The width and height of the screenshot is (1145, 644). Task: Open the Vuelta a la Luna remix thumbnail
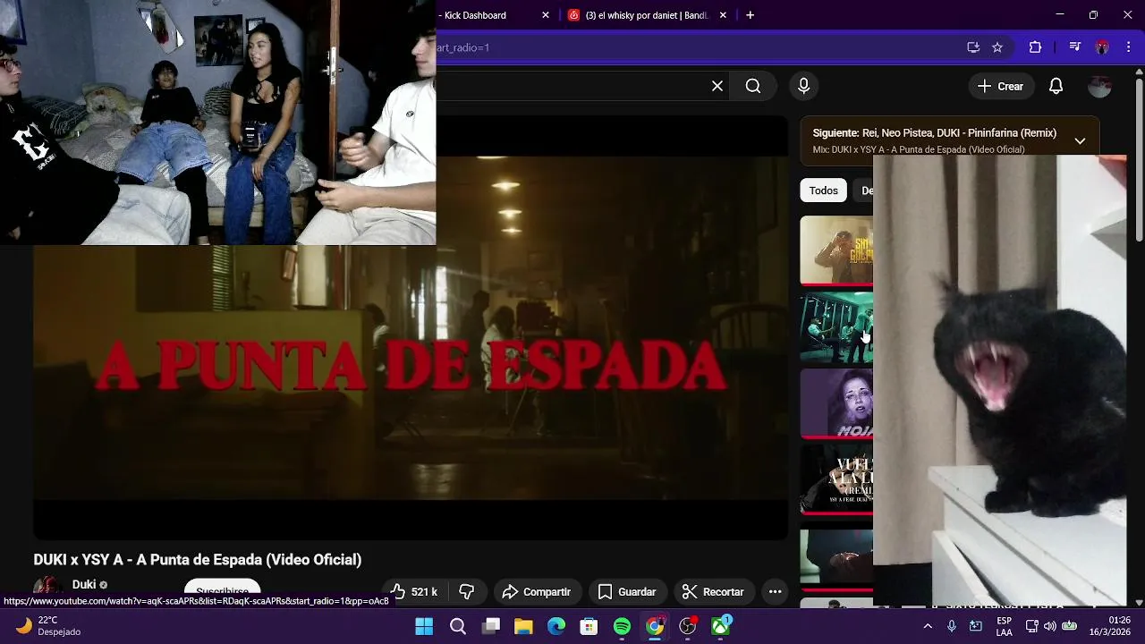pos(836,480)
